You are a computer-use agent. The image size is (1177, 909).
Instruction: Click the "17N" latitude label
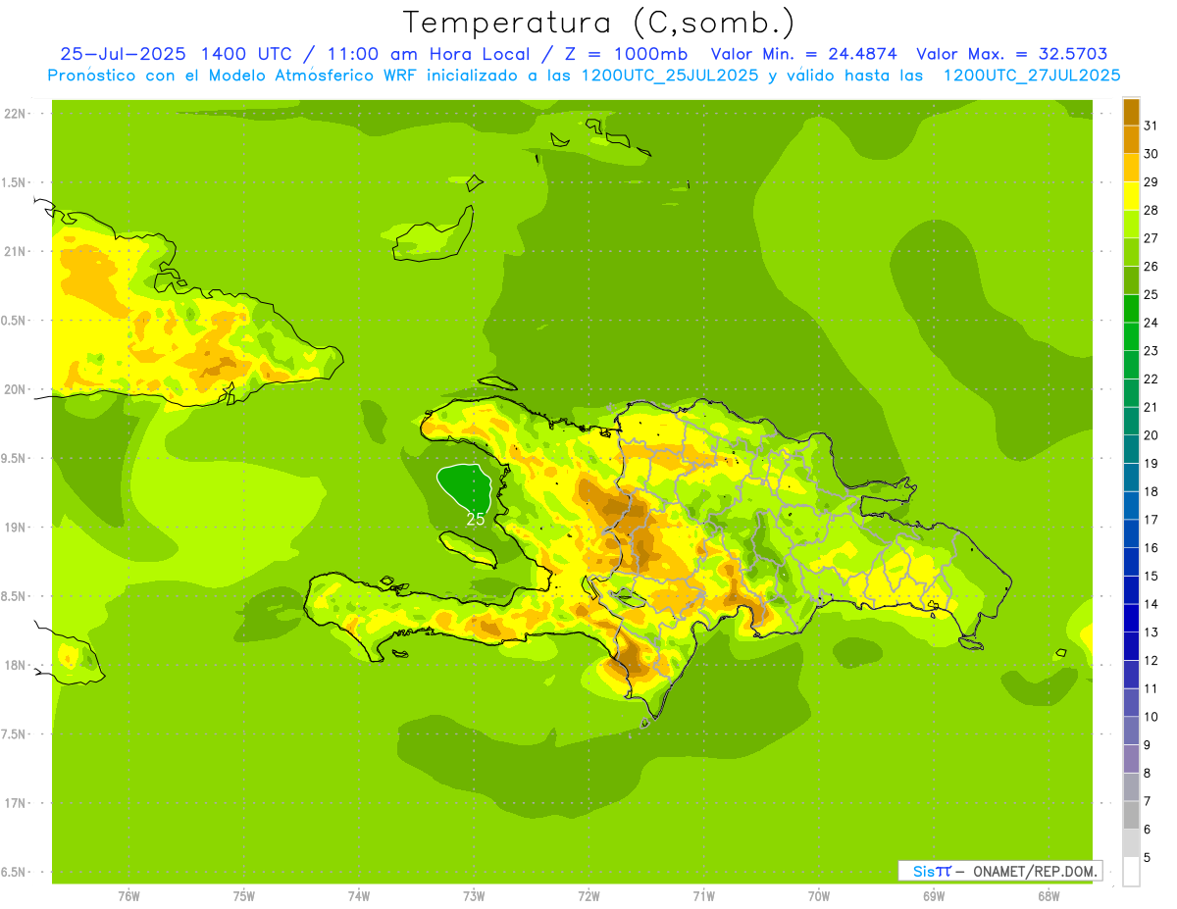pos(15,803)
